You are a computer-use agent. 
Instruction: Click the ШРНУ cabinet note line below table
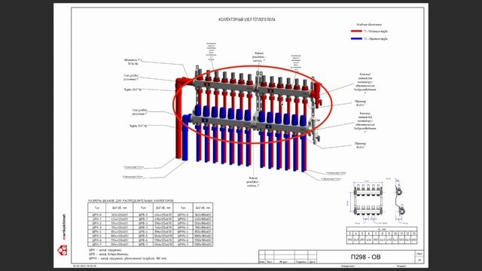coord(127,259)
